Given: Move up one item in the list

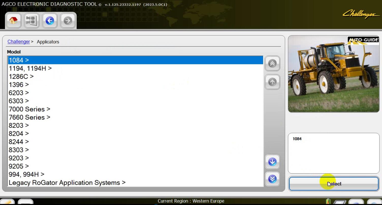Looking at the screenshot, I should [x=272, y=82].
